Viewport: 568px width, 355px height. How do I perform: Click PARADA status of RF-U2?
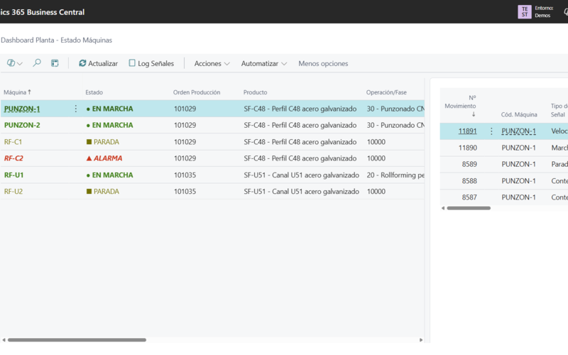coord(103,191)
